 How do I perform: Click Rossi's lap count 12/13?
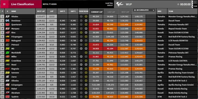tap(52, 65)
